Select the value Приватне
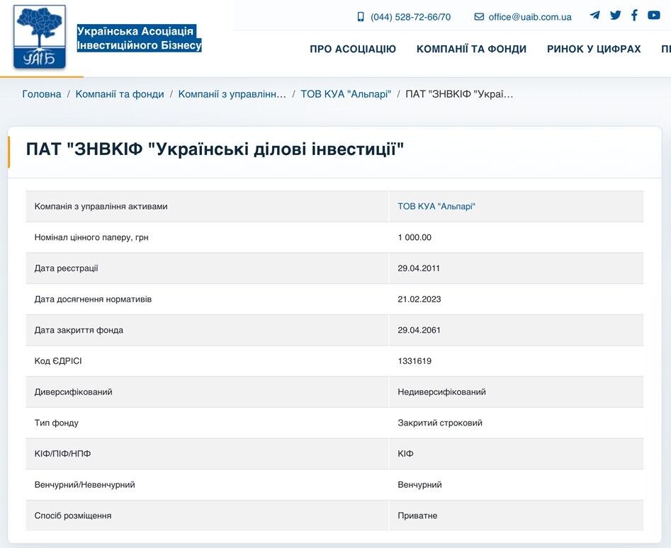 [x=417, y=516]
